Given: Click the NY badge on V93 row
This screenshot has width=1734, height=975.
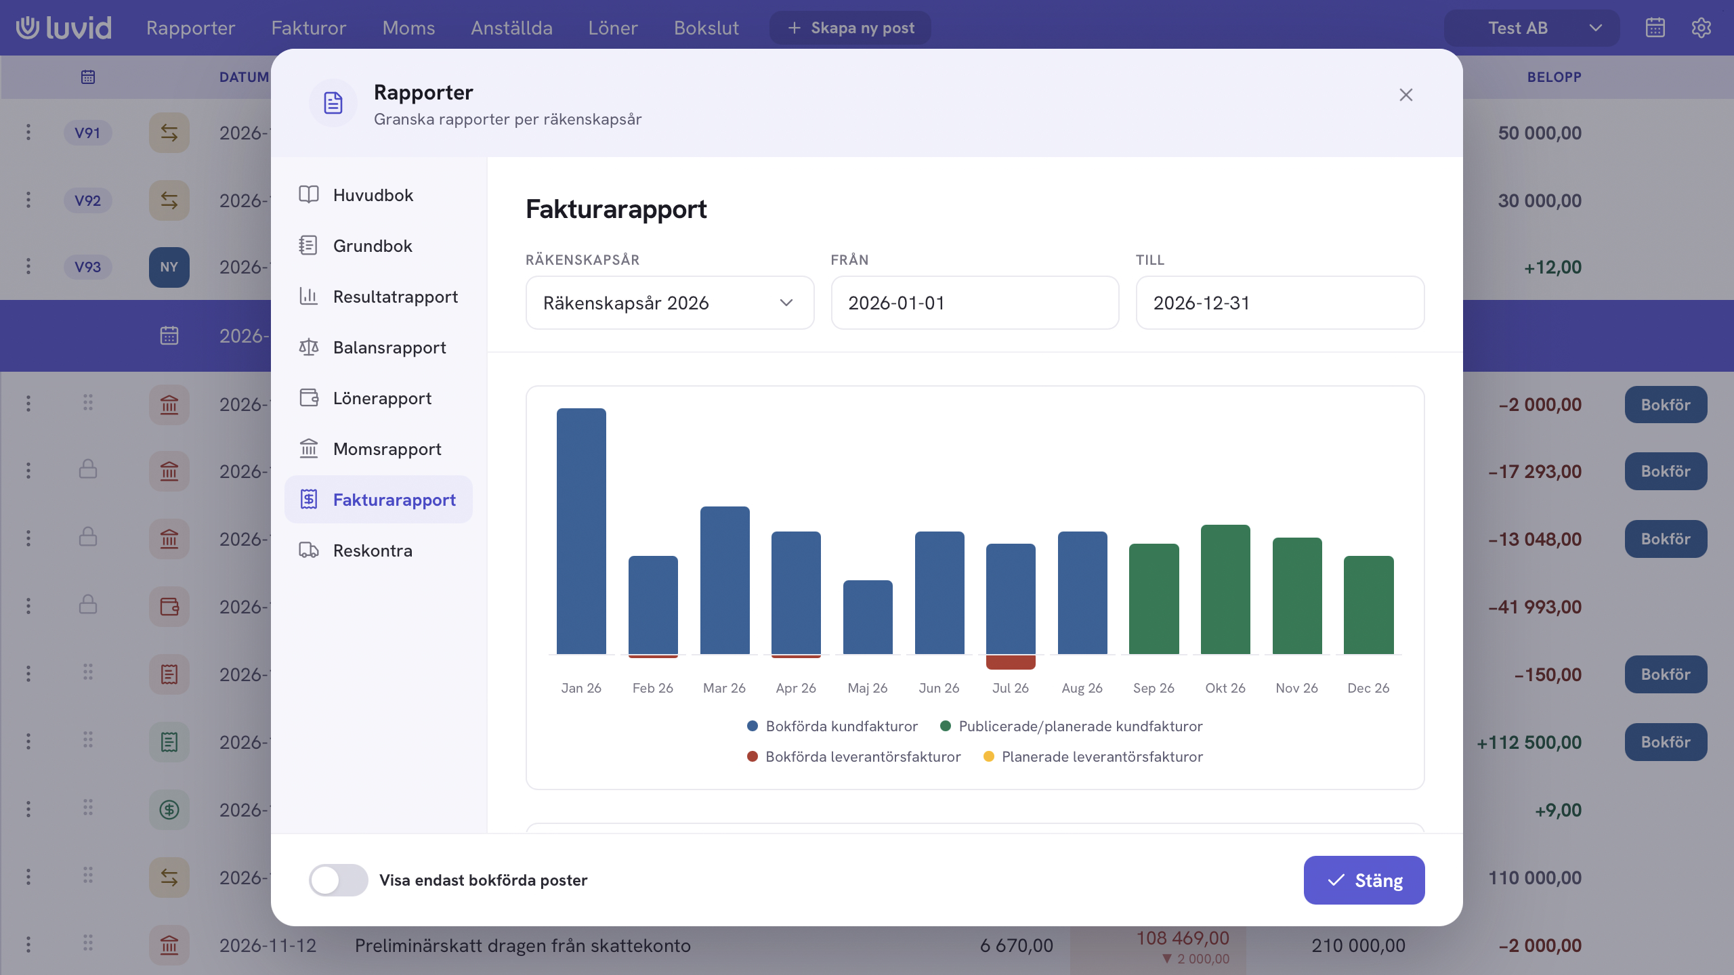Looking at the screenshot, I should coord(169,267).
